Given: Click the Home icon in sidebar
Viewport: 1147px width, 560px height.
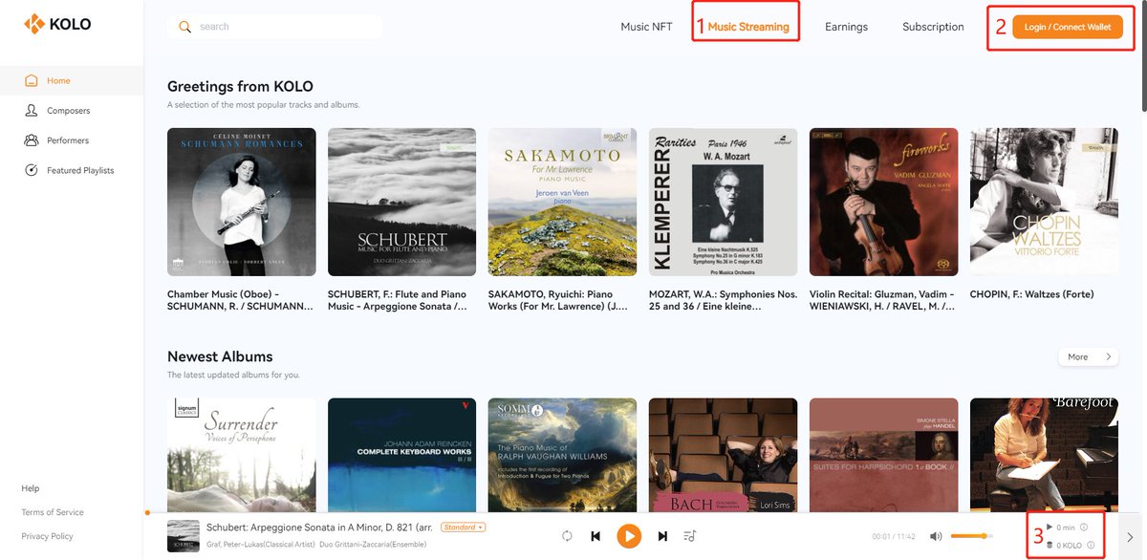Looking at the screenshot, I should 32,81.
